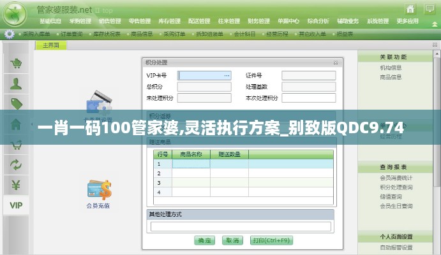Close the 主界面 tab with X icon
This screenshot has width=441, height=255.
point(435,45)
